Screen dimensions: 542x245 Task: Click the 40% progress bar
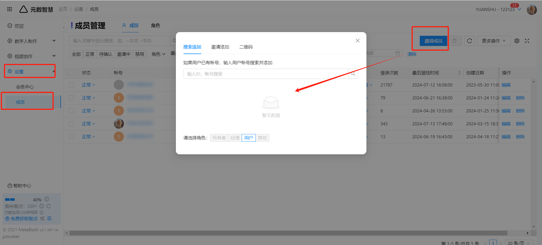click(x=18, y=199)
